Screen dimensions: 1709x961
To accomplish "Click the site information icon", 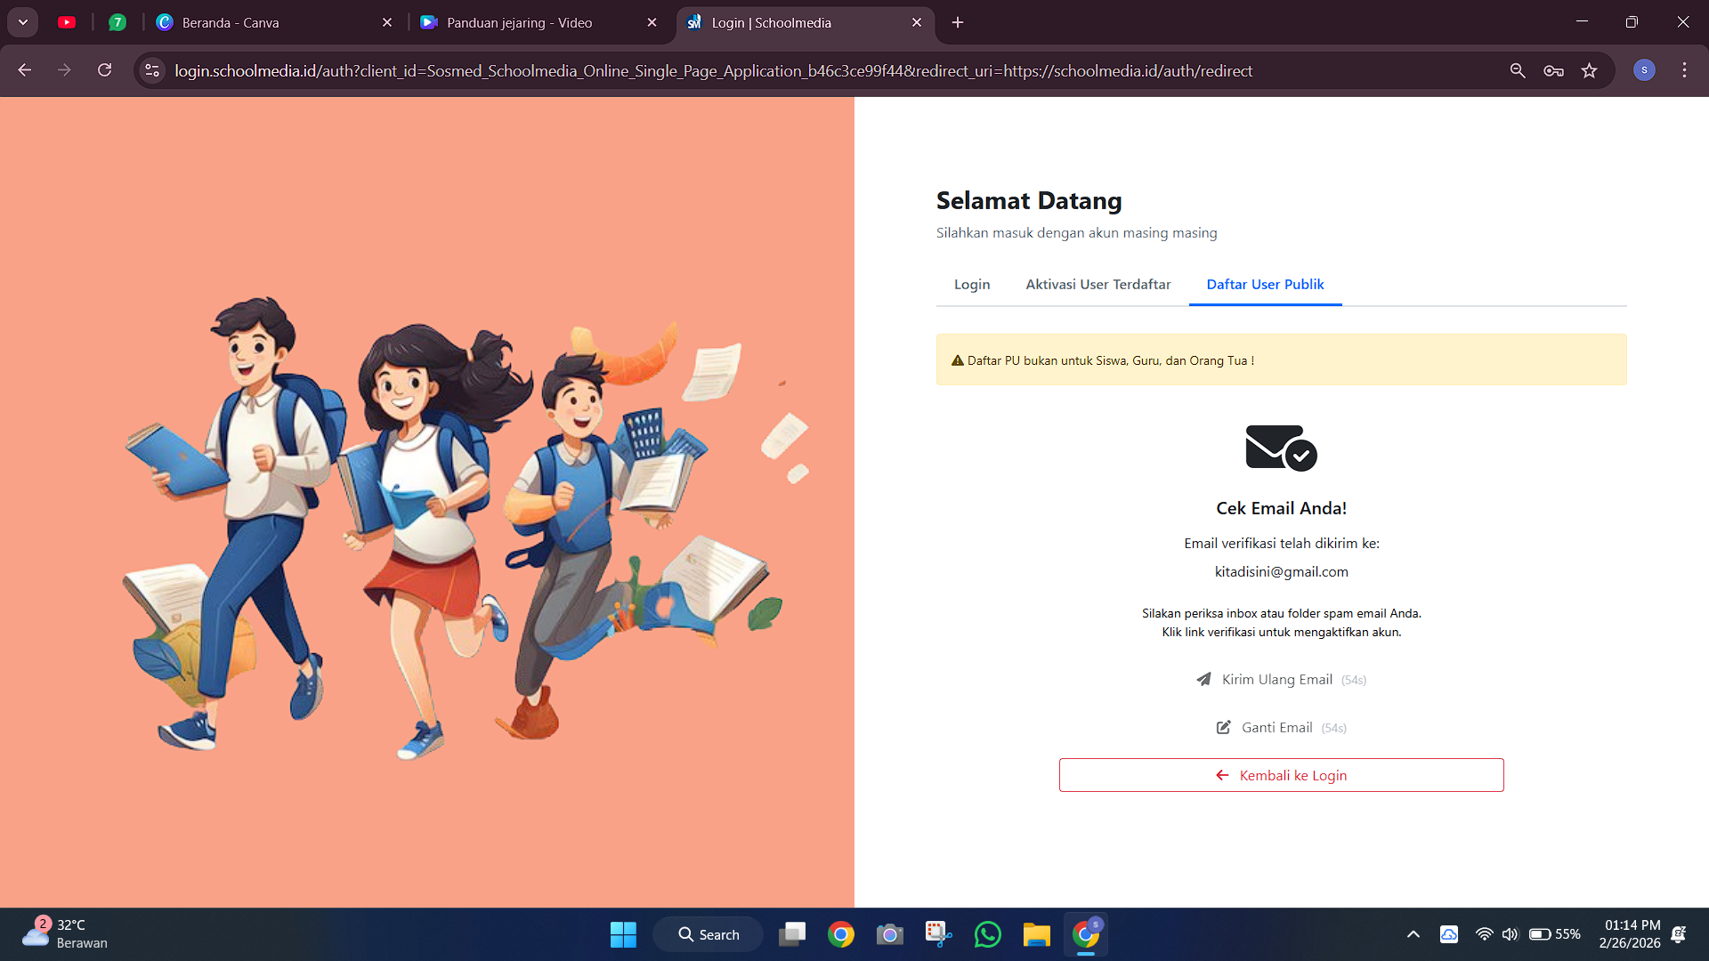I will tap(152, 70).
